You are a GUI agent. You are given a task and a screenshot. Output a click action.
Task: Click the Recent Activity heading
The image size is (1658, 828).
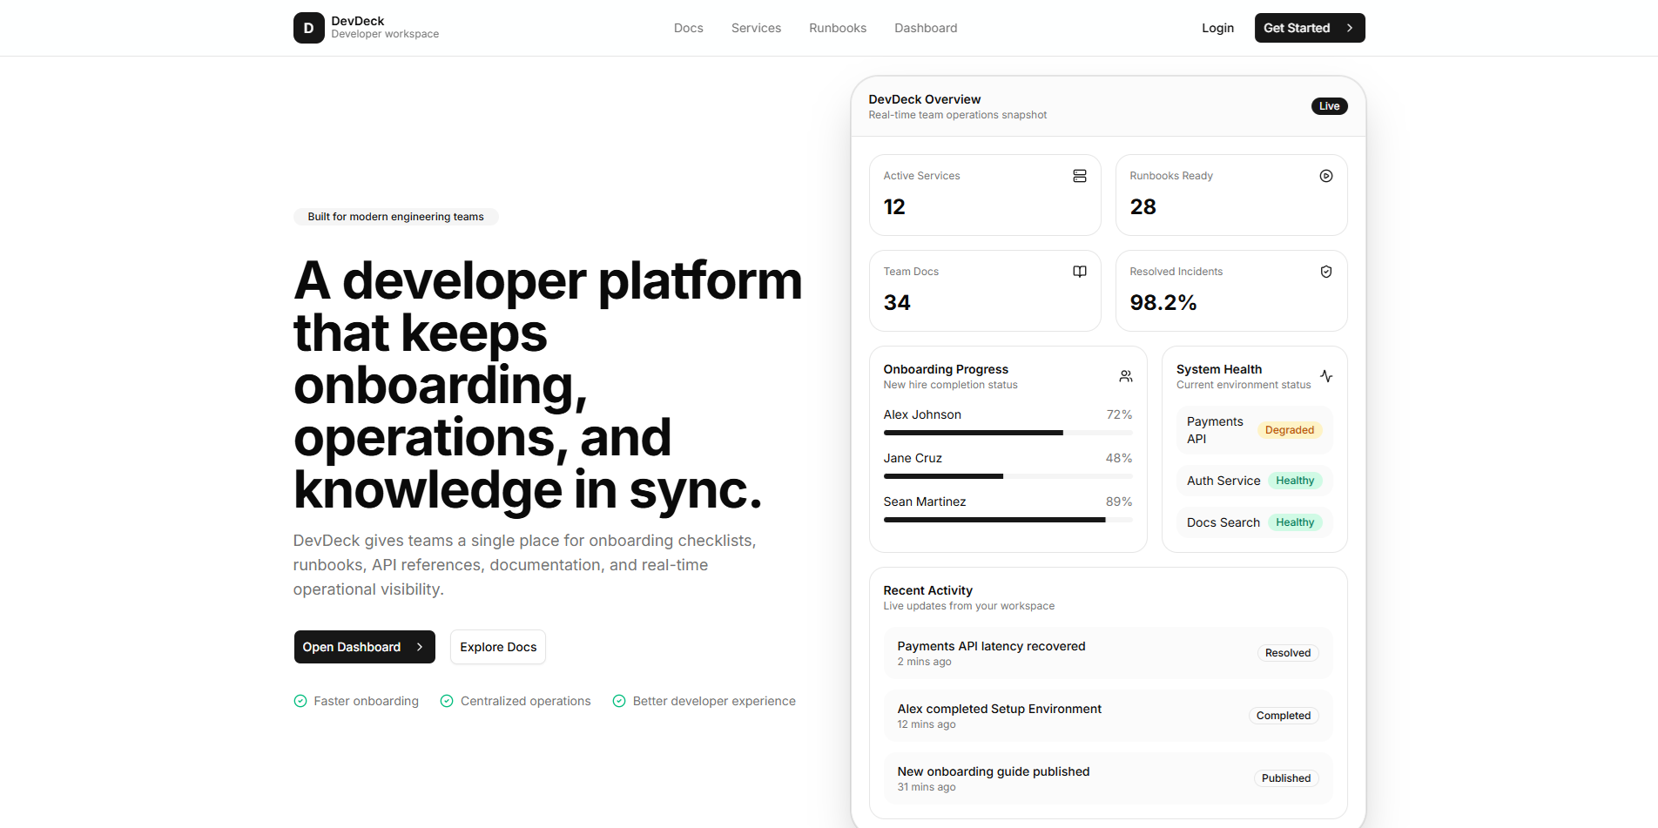927,590
